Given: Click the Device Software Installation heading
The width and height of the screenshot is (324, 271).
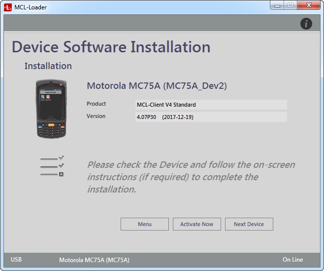Looking at the screenshot, I should click(111, 47).
